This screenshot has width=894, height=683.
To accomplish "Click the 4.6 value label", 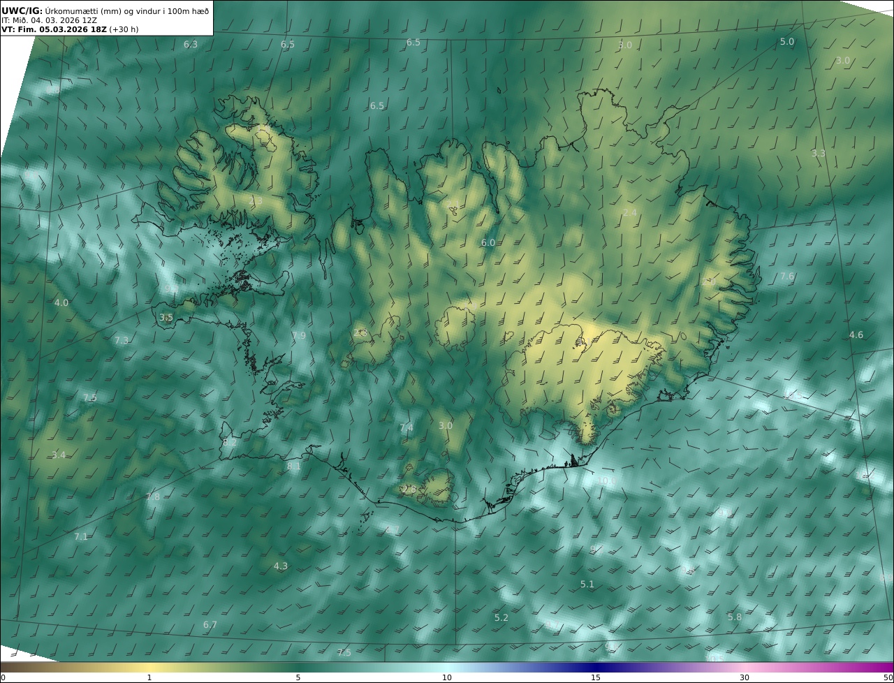I will pyautogui.click(x=856, y=335).
